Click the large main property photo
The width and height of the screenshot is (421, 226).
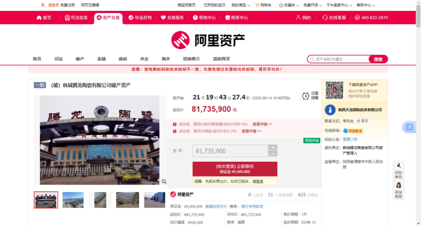pos(100,140)
